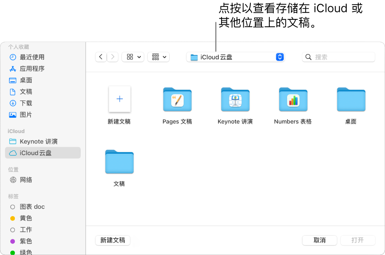The height and width of the screenshot is (255, 385).
Task: Click the photo icon beside 图片
Action: tap(13, 115)
